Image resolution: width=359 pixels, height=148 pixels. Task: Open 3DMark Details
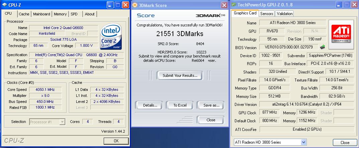(150, 105)
